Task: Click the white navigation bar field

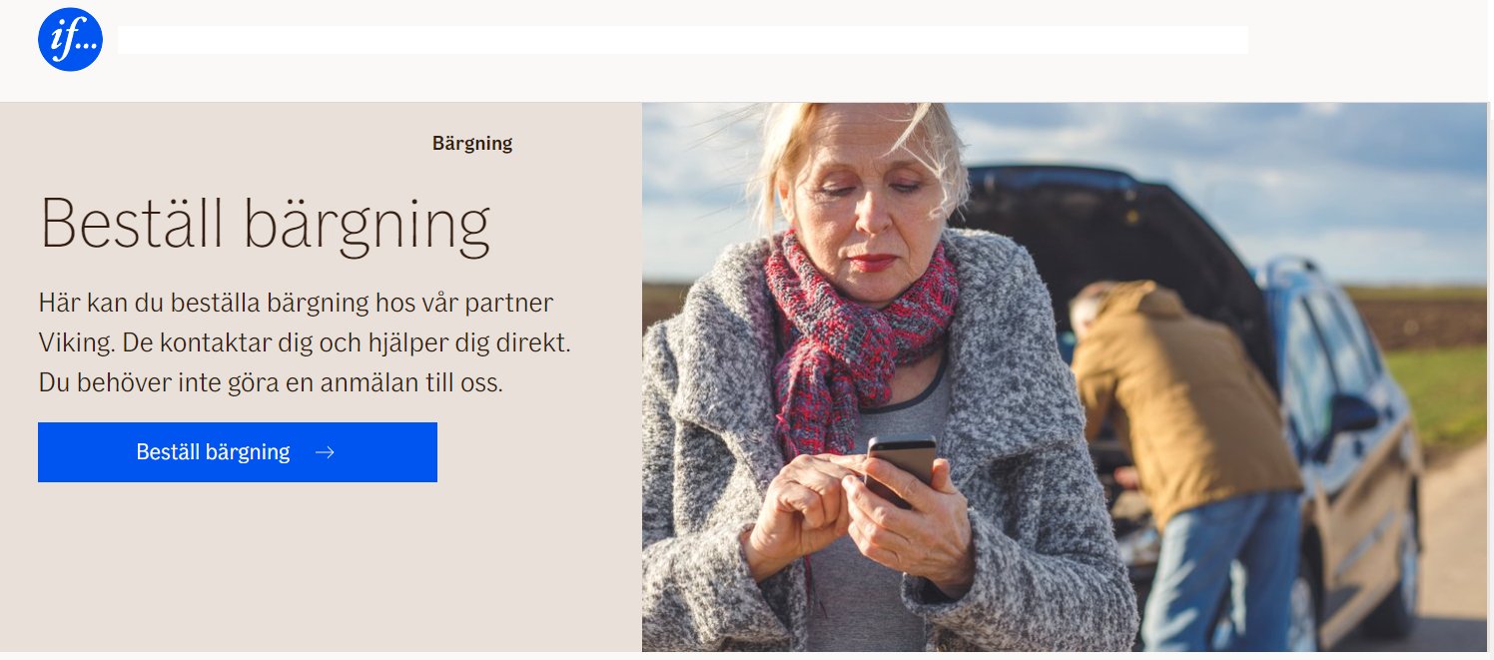Action: [683, 40]
